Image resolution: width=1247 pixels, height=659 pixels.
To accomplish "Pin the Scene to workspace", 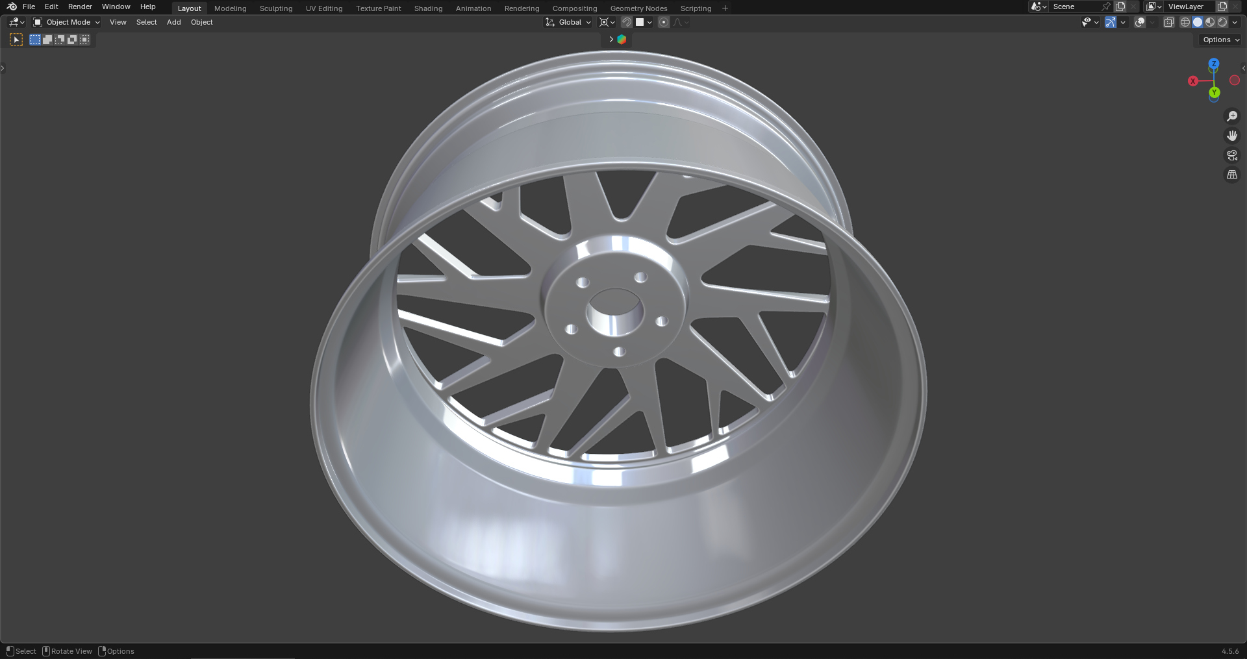I will [1106, 6].
